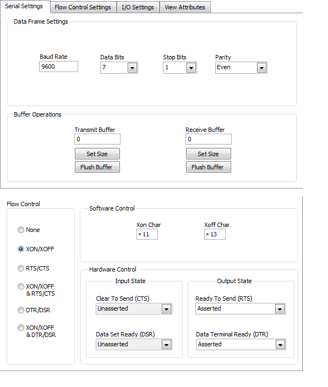
Task: Open the View Attributes tab
Action: pyautogui.click(x=185, y=7)
